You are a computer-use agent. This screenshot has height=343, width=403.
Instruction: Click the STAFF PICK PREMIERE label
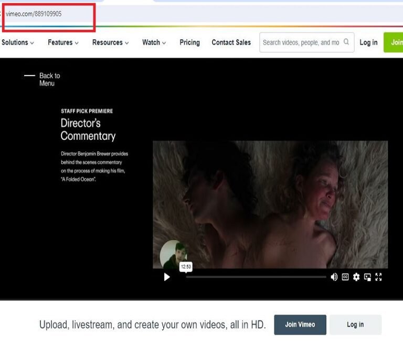(x=87, y=111)
